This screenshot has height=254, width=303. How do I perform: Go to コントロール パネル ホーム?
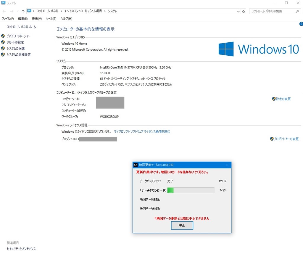[x=21, y=27]
